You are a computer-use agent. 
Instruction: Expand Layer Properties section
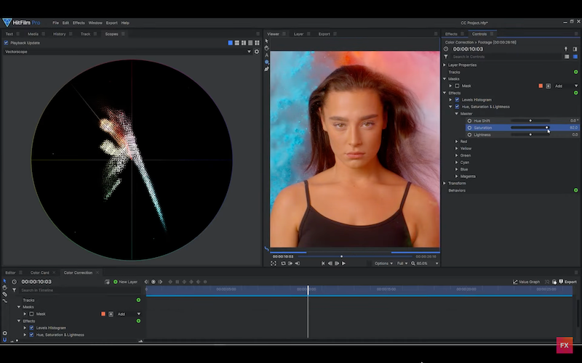tap(445, 65)
